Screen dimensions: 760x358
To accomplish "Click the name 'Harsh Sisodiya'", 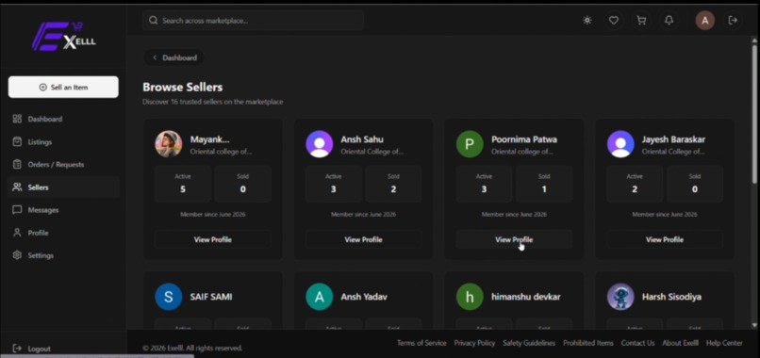I will click(671, 297).
